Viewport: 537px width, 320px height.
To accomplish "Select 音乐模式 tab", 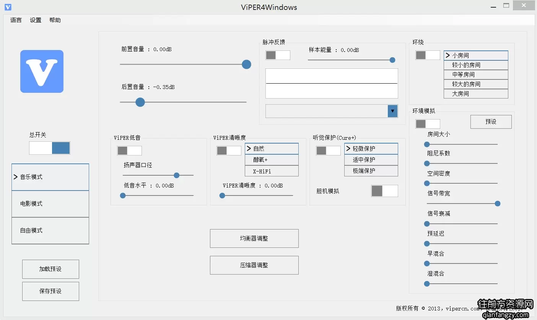I will tap(50, 177).
